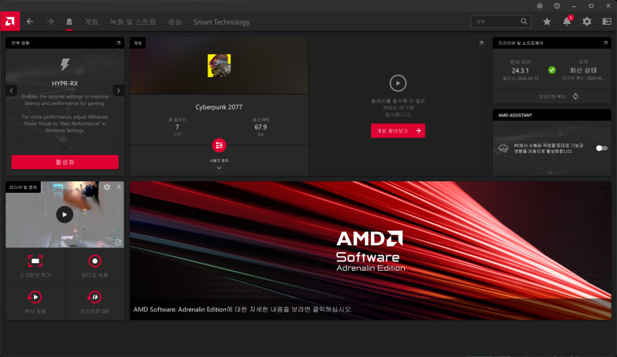Click the search magnifier icon
Image resolution: width=617 pixels, height=357 pixels.
coord(524,22)
